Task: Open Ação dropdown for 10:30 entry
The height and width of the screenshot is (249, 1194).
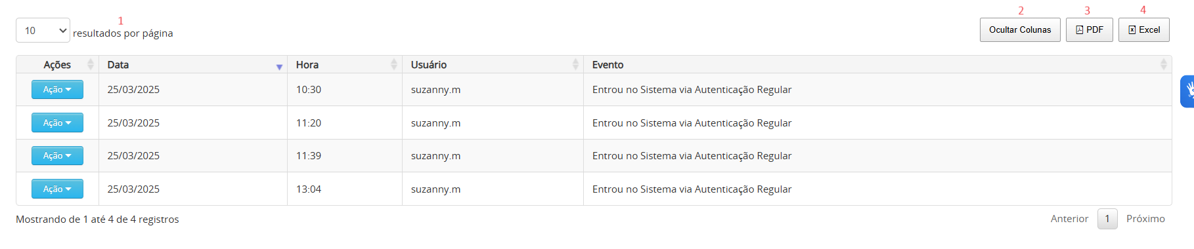Action: [x=57, y=90]
